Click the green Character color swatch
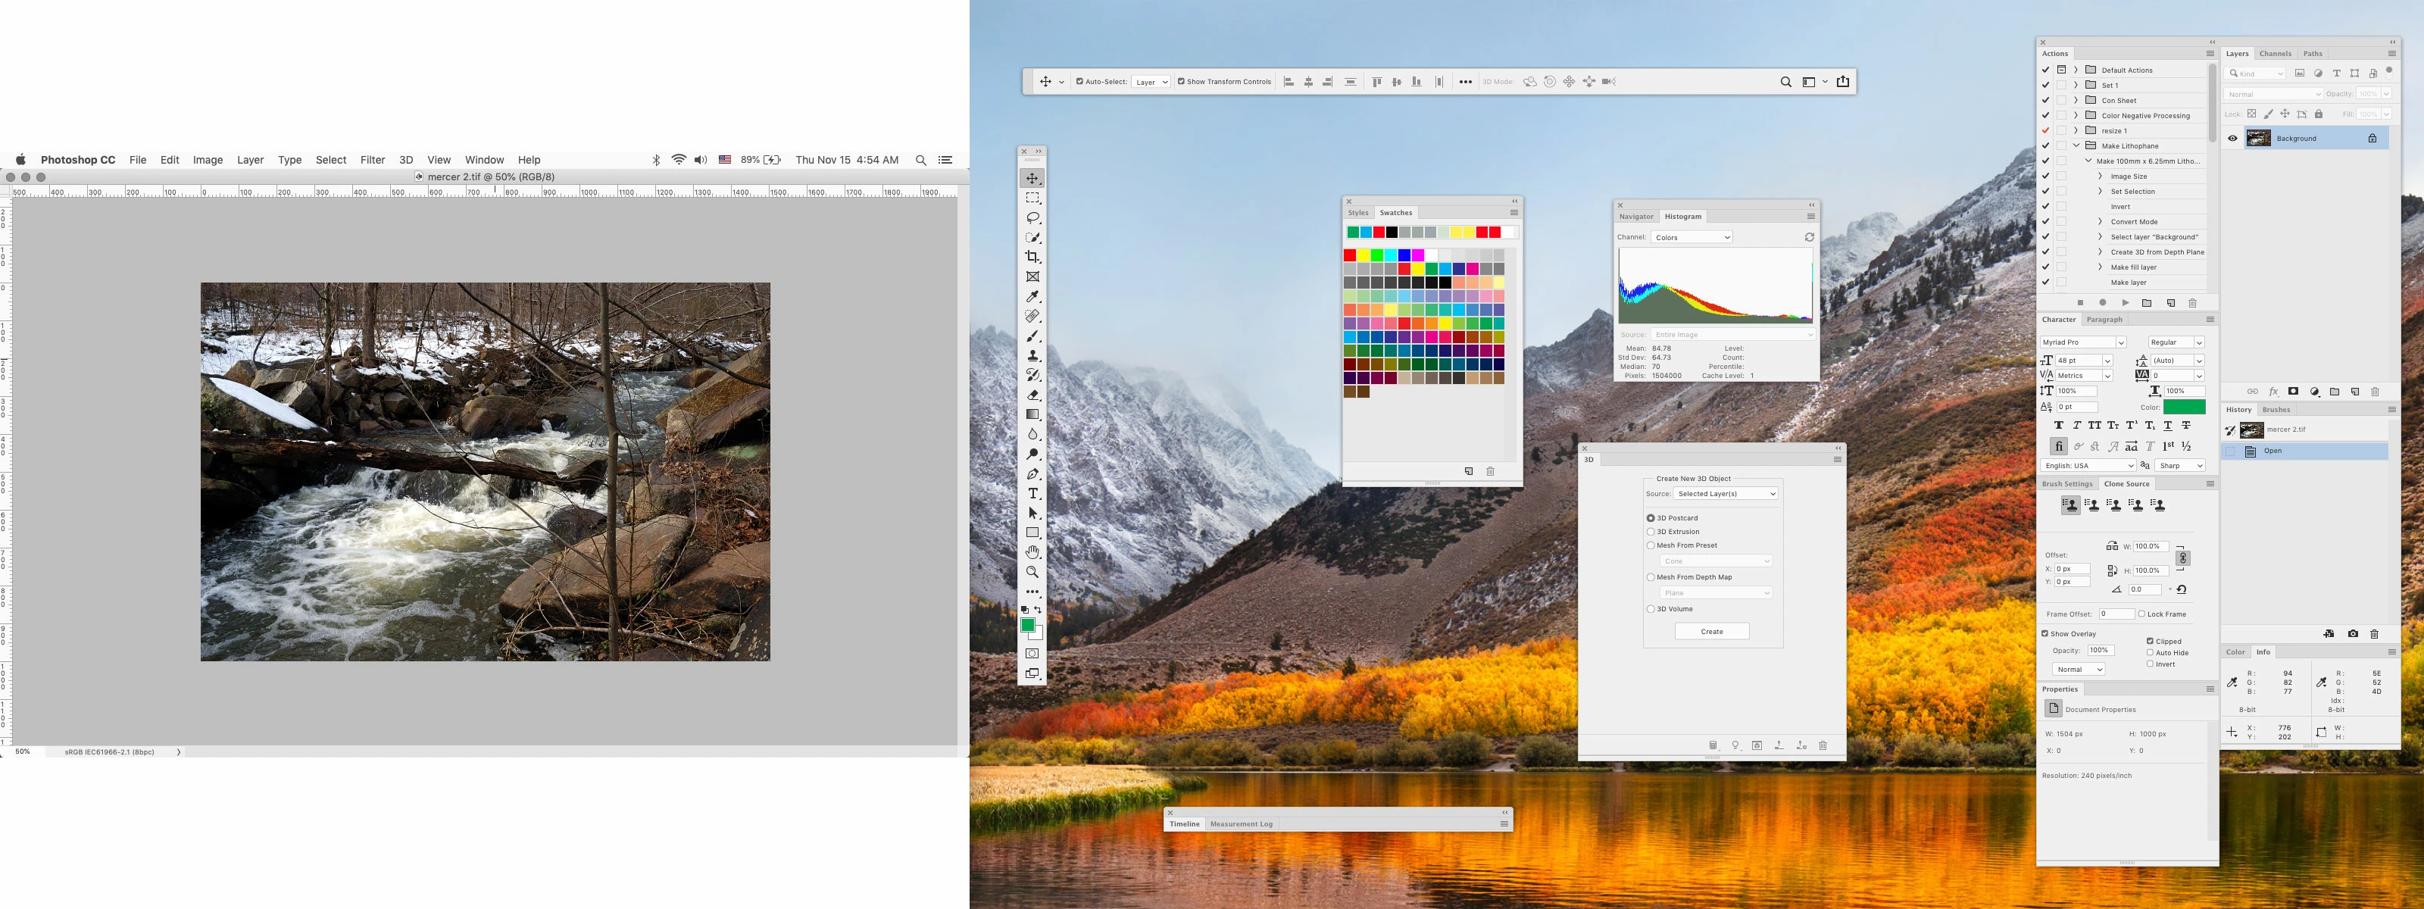This screenshot has width=2424, height=909. point(2183,408)
